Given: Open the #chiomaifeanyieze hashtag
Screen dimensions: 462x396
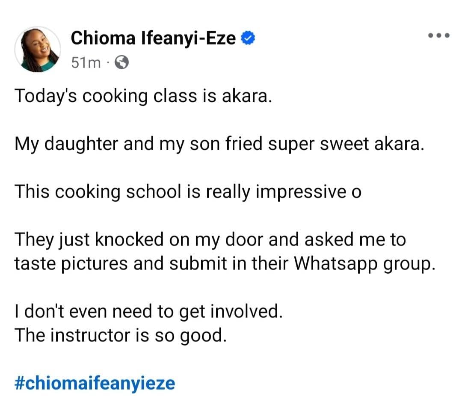Looking at the screenshot, I should [x=95, y=383].
